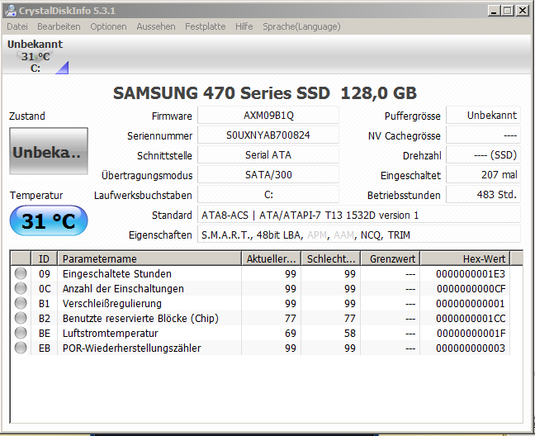Click the Schnittstelle field Serial ATA
The width and height of the screenshot is (535, 436).
coord(268,155)
